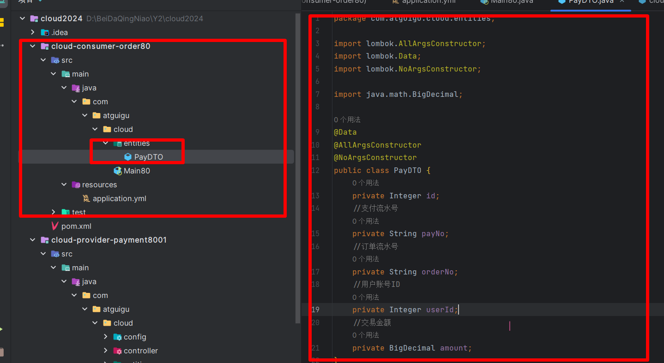Click the main folder icon under cloud-provider-payment8001
Image resolution: width=664 pixels, height=363 pixels.
coord(66,268)
